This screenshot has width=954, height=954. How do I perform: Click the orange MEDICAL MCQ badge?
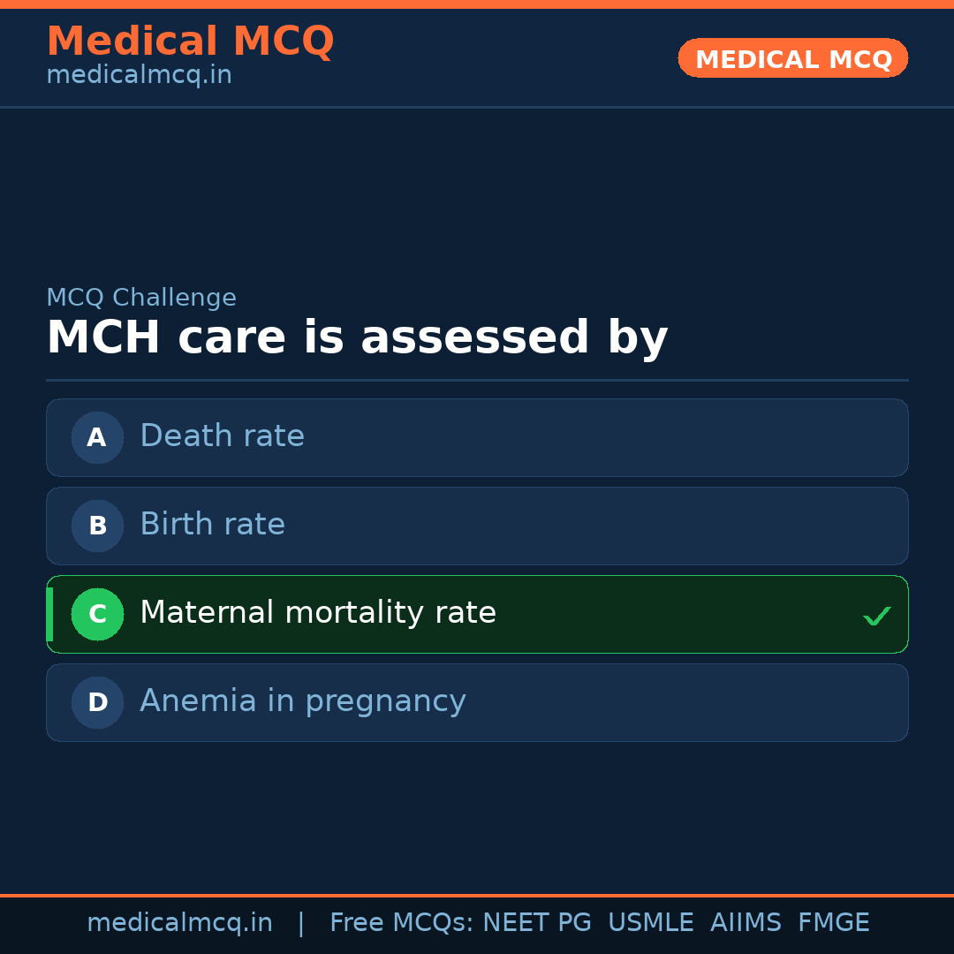tap(792, 58)
